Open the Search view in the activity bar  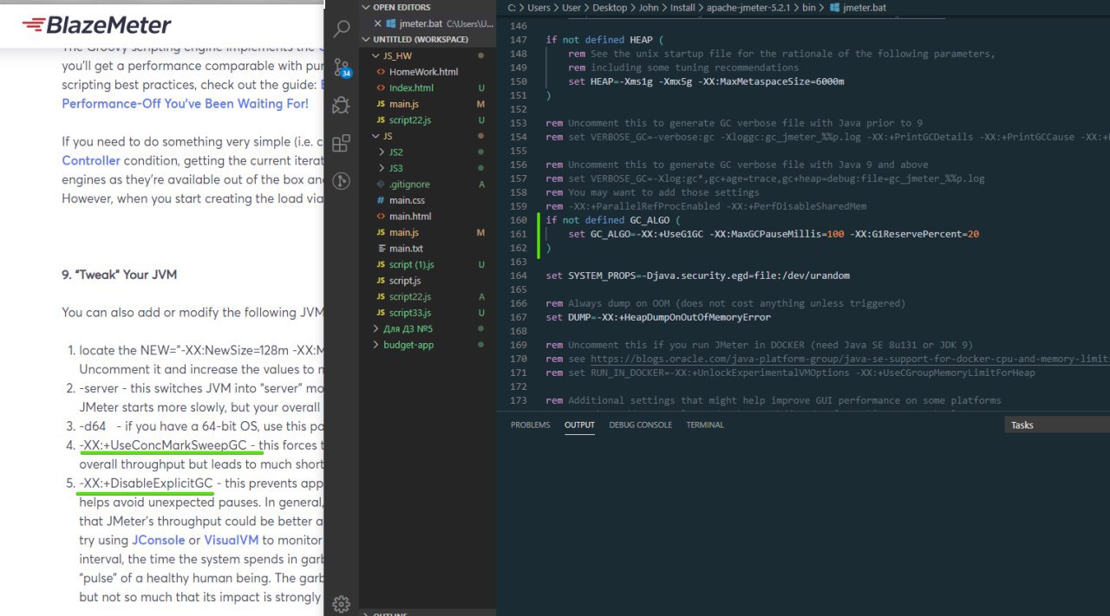[x=342, y=29]
